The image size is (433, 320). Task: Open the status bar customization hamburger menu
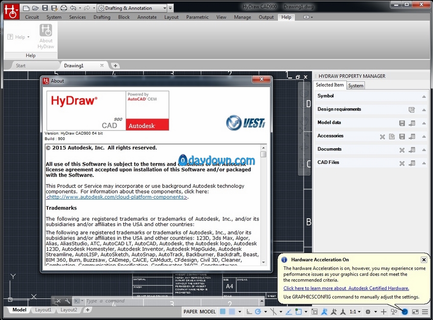click(425, 312)
